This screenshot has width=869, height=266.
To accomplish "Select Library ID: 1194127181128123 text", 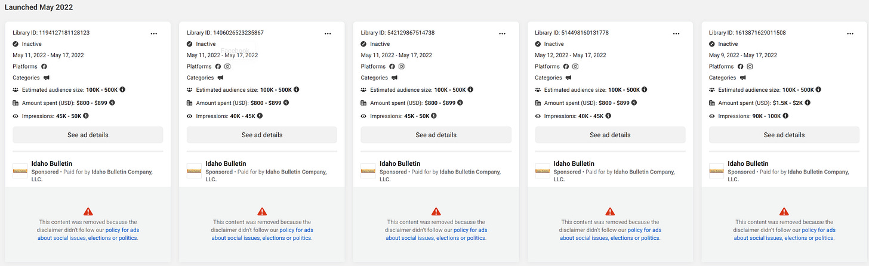I will coord(51,33).
